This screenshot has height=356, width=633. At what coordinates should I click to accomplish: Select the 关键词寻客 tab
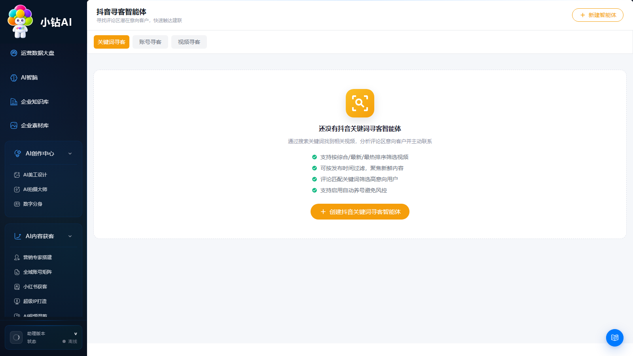coord(112,42)
